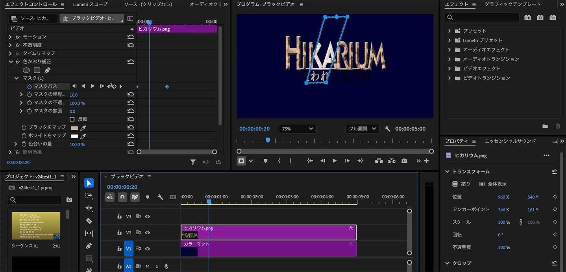
Task: Switch to the ソース:(クリップなし) tab
Action: click(x=148, y=4)
